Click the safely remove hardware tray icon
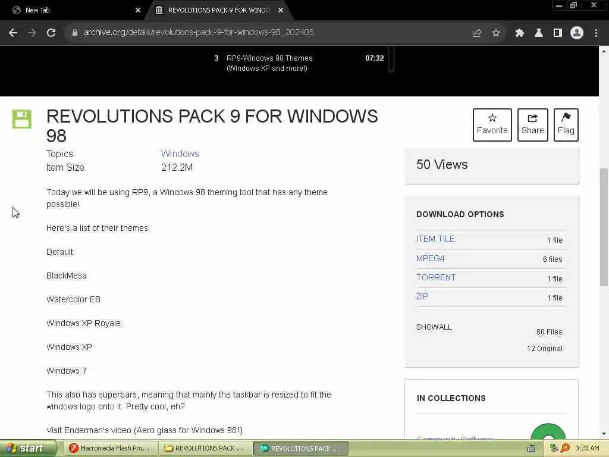The image size is (609, 457). pyautogui.click(x=554, y=449)
